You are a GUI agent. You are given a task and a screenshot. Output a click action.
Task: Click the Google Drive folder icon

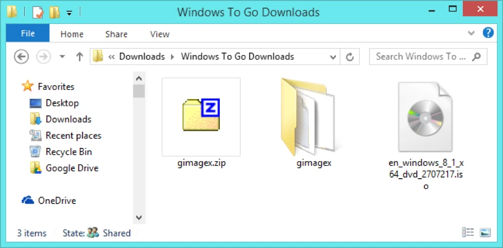(x=36, y=168)
